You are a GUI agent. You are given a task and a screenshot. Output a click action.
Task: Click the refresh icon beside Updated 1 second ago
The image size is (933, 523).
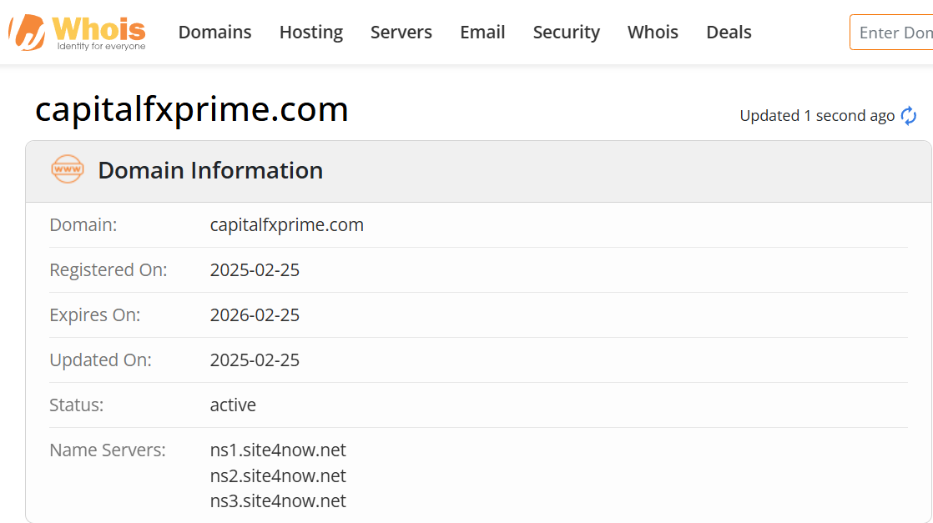909,115
